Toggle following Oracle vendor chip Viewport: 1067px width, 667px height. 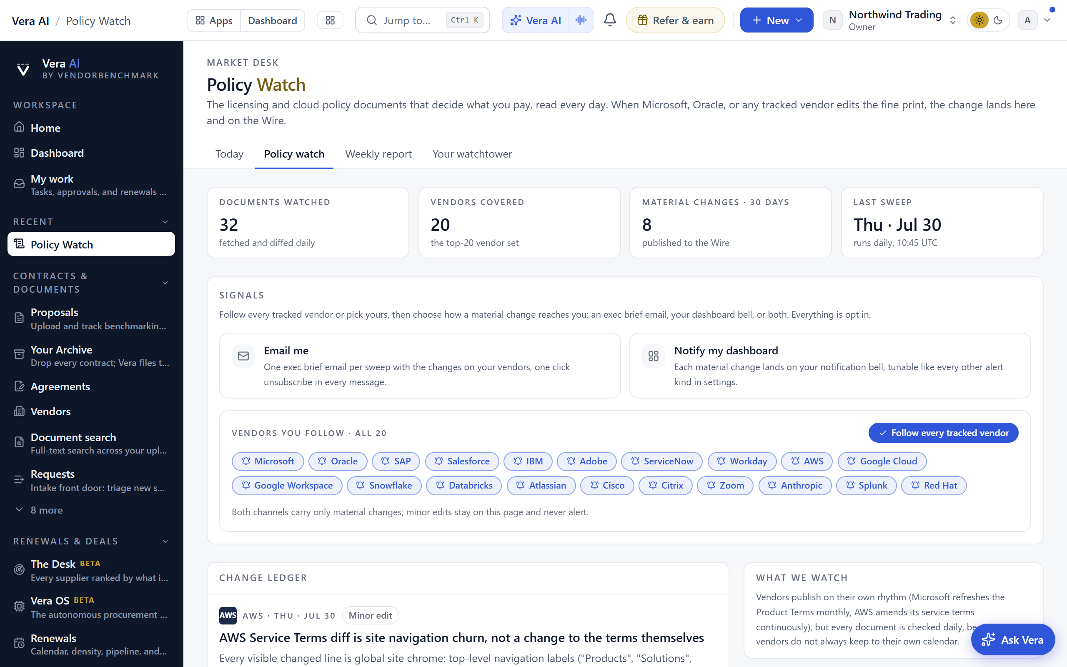(338, 461)
